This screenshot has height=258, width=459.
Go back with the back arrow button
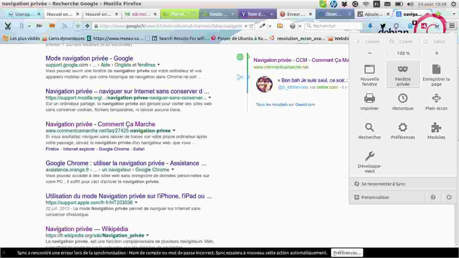78,26
